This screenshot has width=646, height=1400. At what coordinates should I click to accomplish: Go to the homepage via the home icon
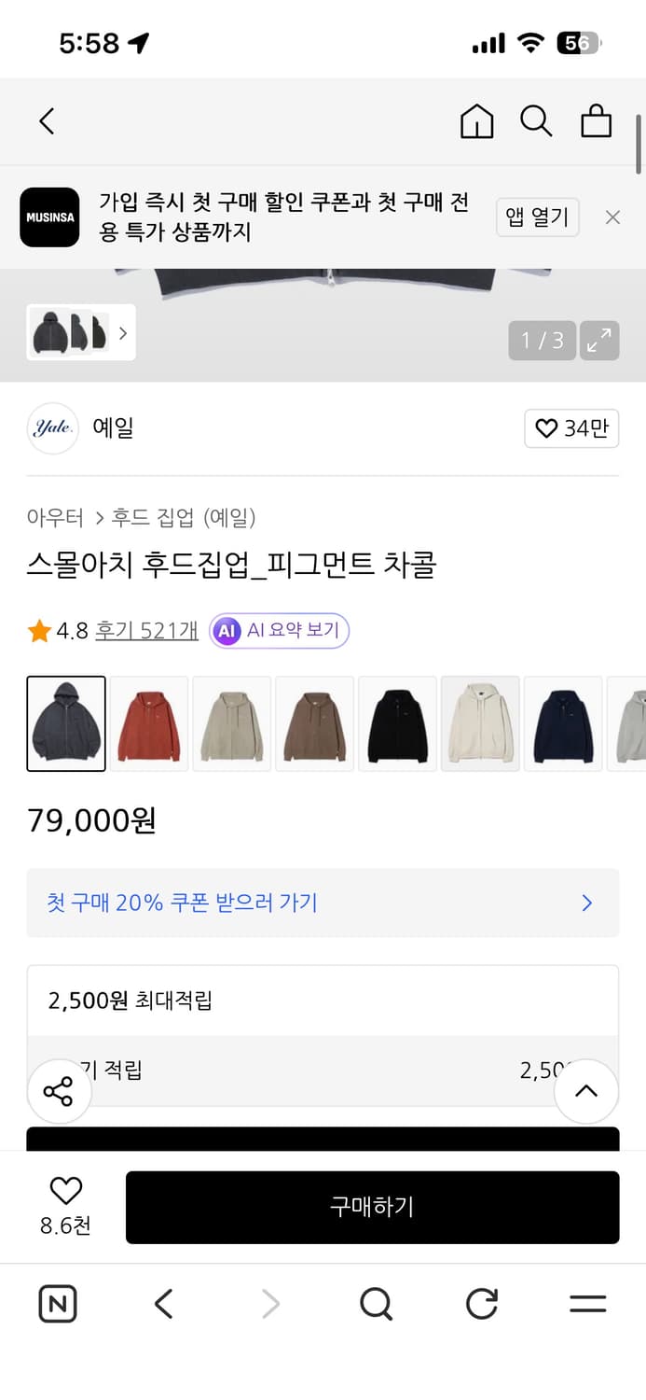[x=476, y=121]
